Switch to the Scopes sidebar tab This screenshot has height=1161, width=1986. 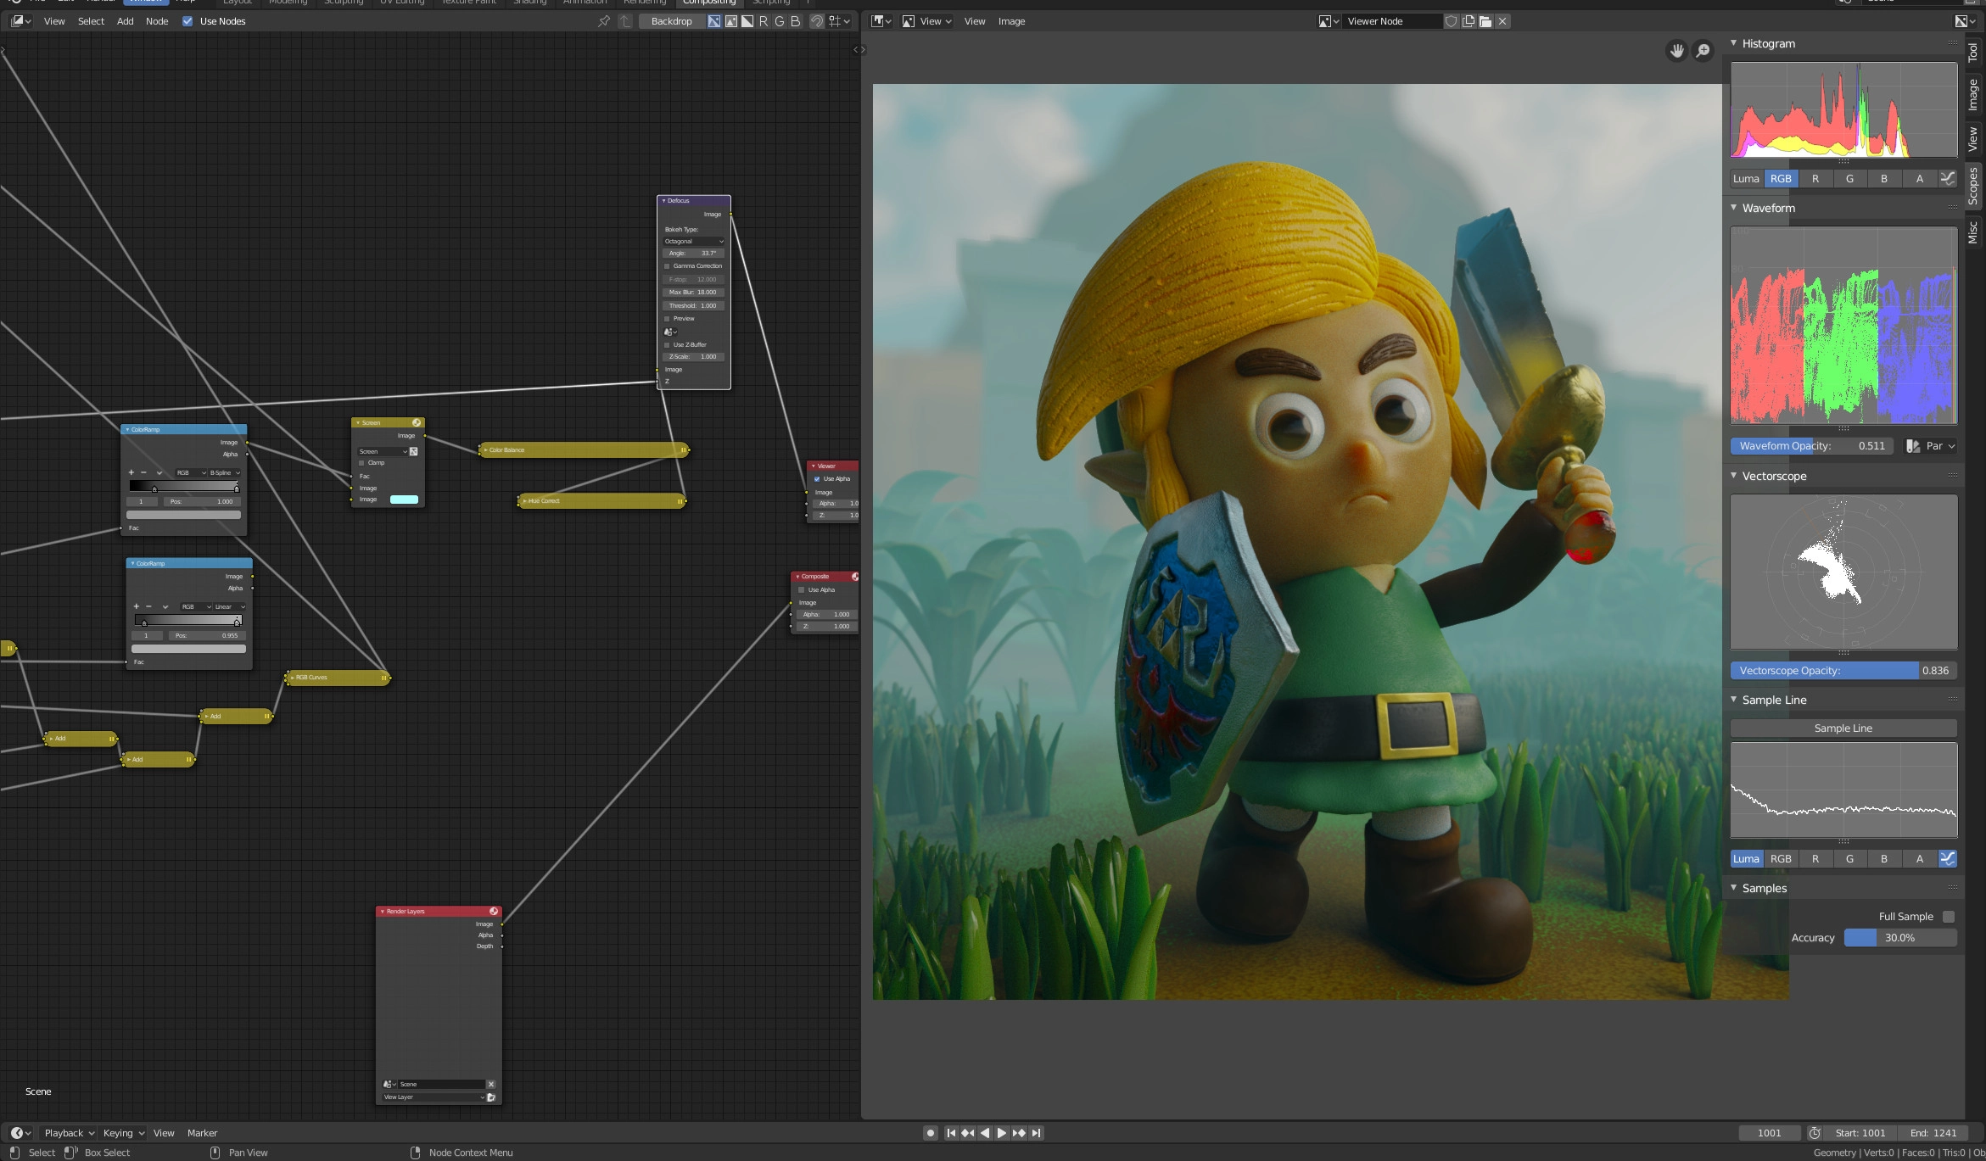coord(1973,186)
